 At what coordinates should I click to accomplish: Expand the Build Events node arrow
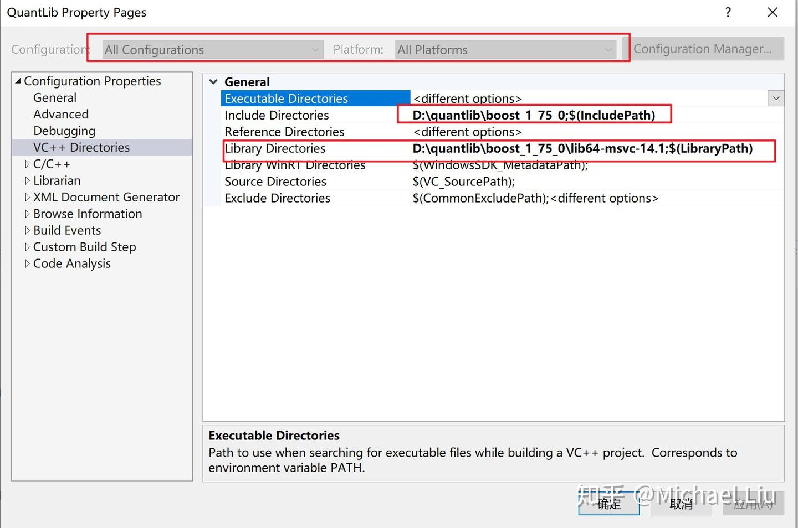27,230
